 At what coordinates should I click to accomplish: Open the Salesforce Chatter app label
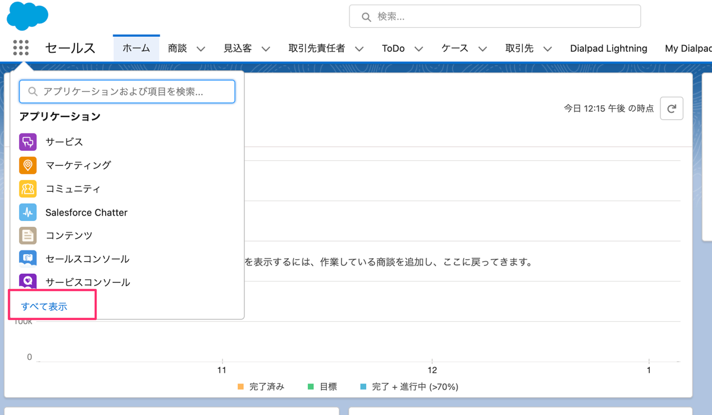(87, 212)
